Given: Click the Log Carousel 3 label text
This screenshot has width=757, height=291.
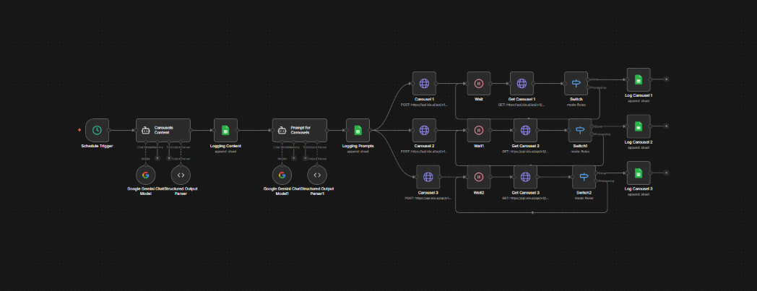Looking at the screenshot, I should pyautogui.click(x=639, y=188).
